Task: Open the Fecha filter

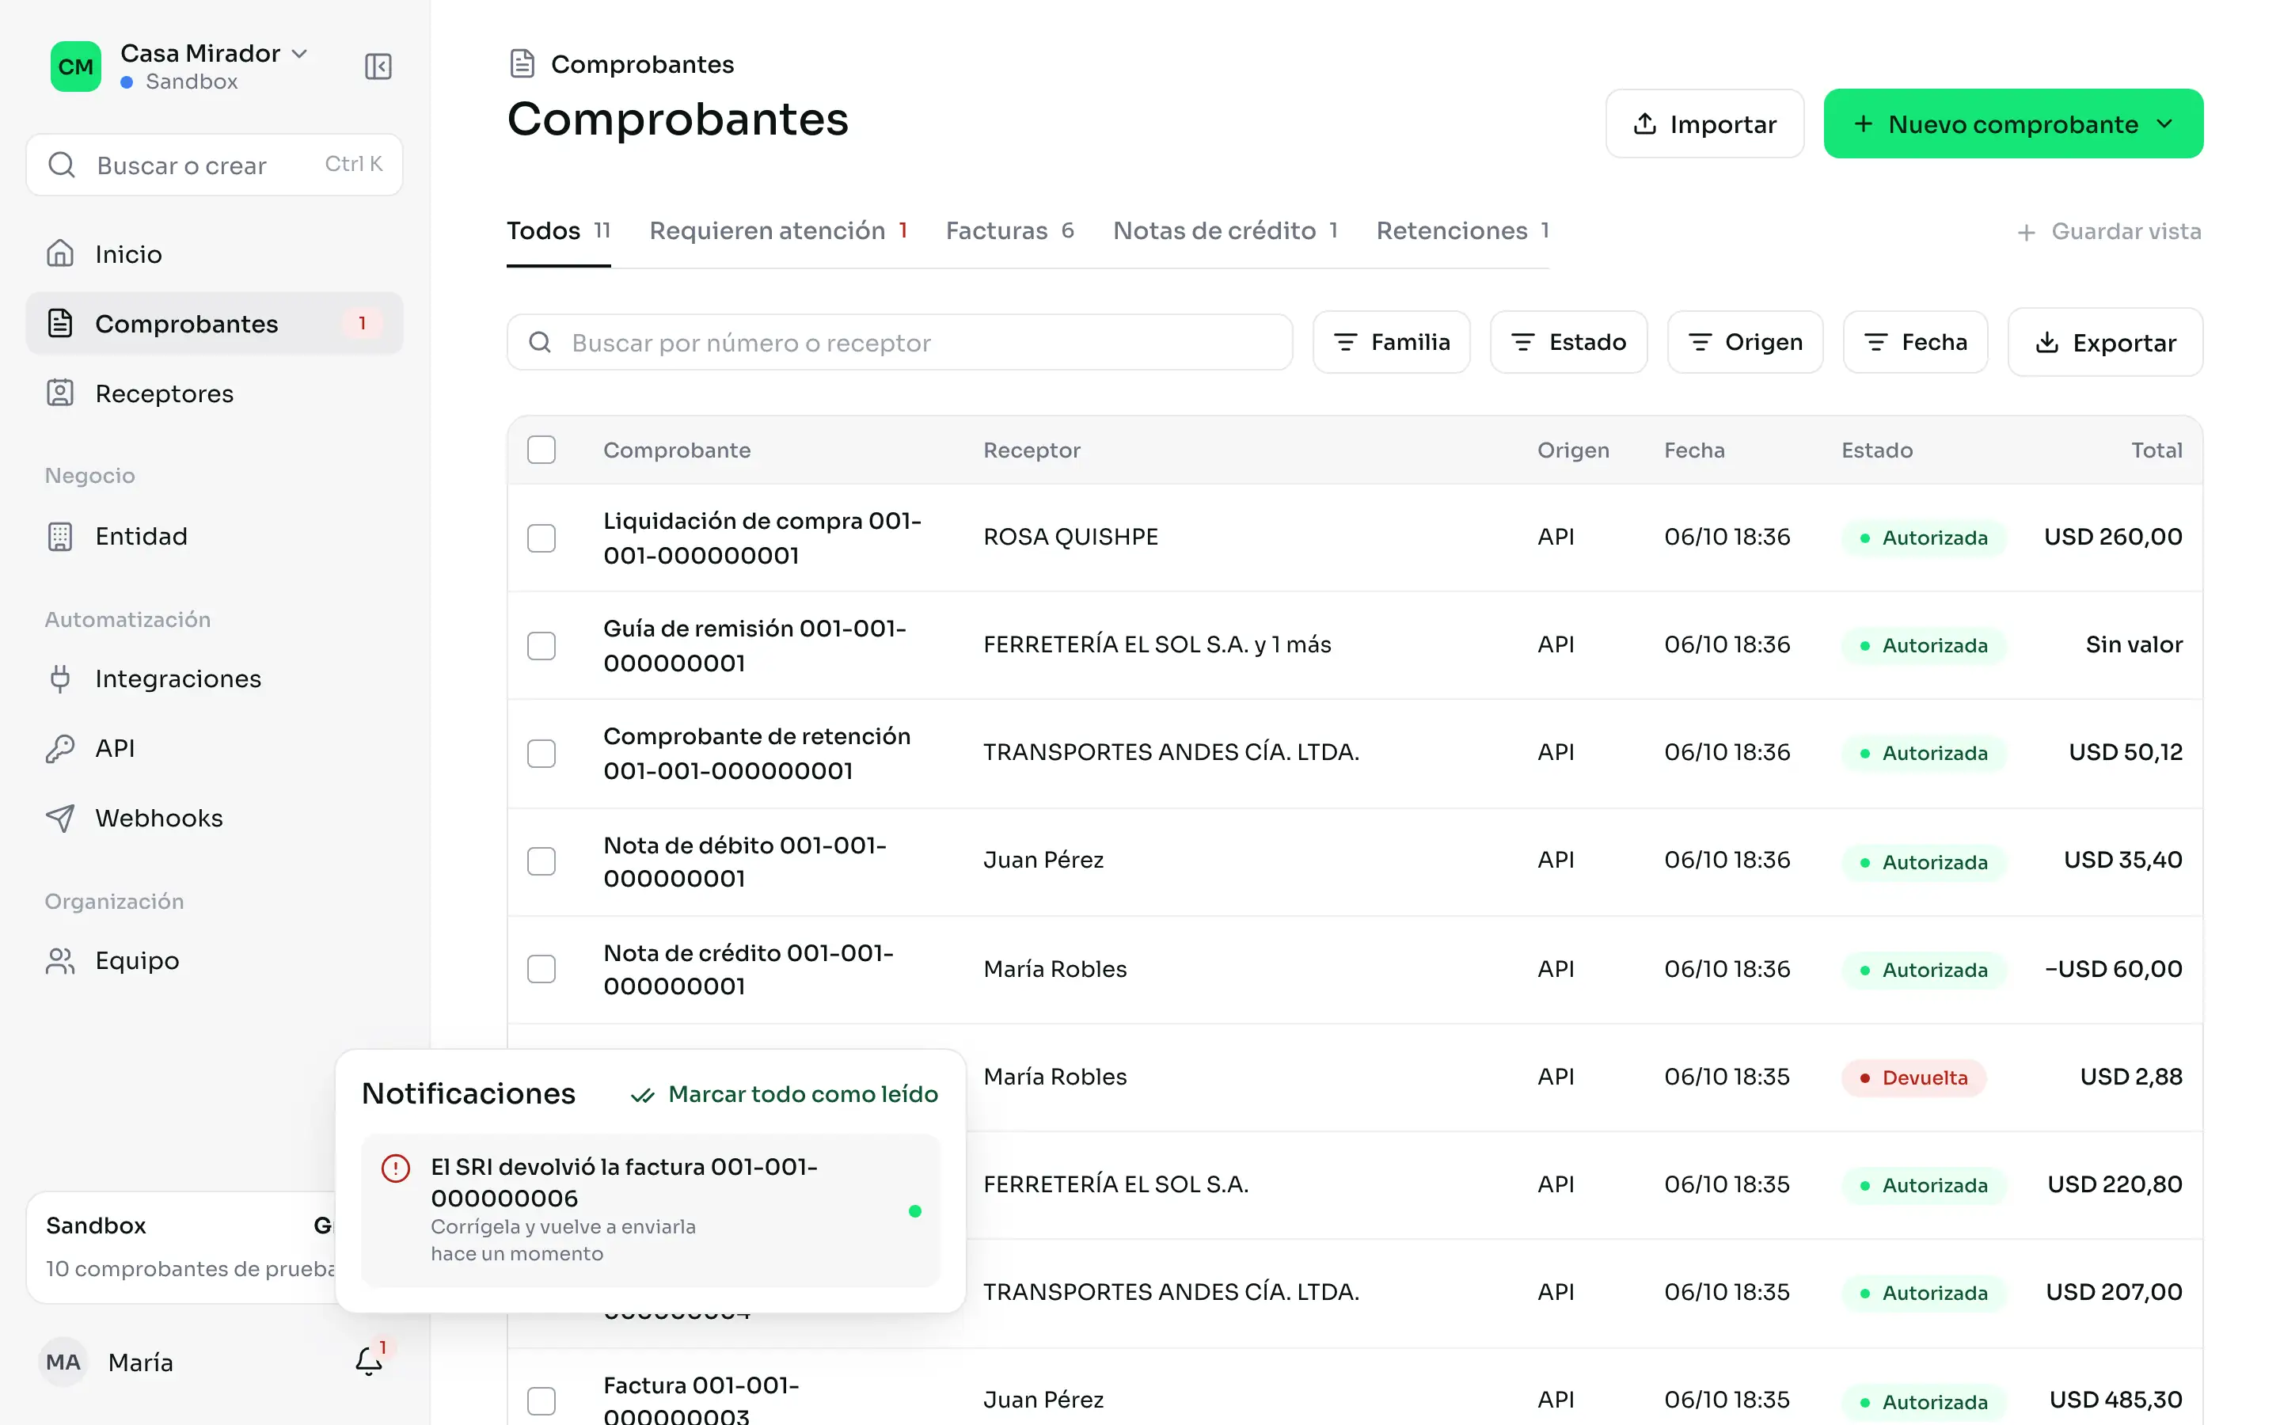Action: click(1915, 342)
